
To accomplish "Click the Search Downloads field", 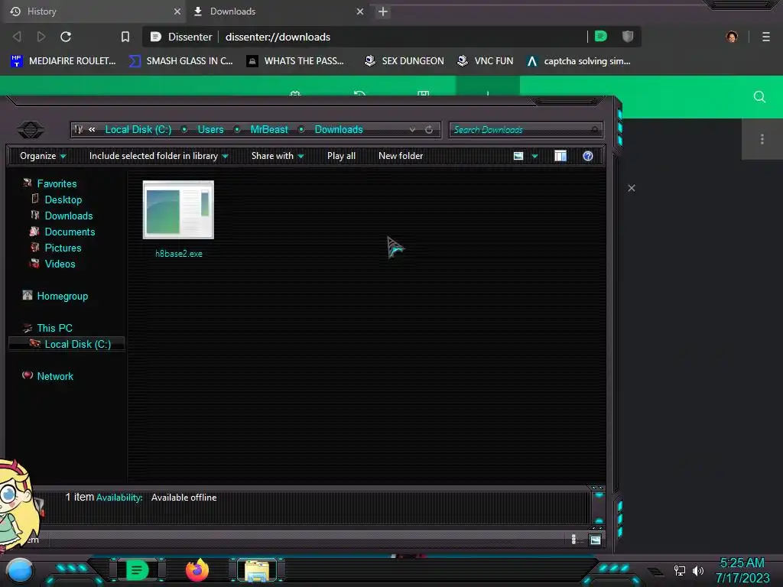I will [526, 130].
